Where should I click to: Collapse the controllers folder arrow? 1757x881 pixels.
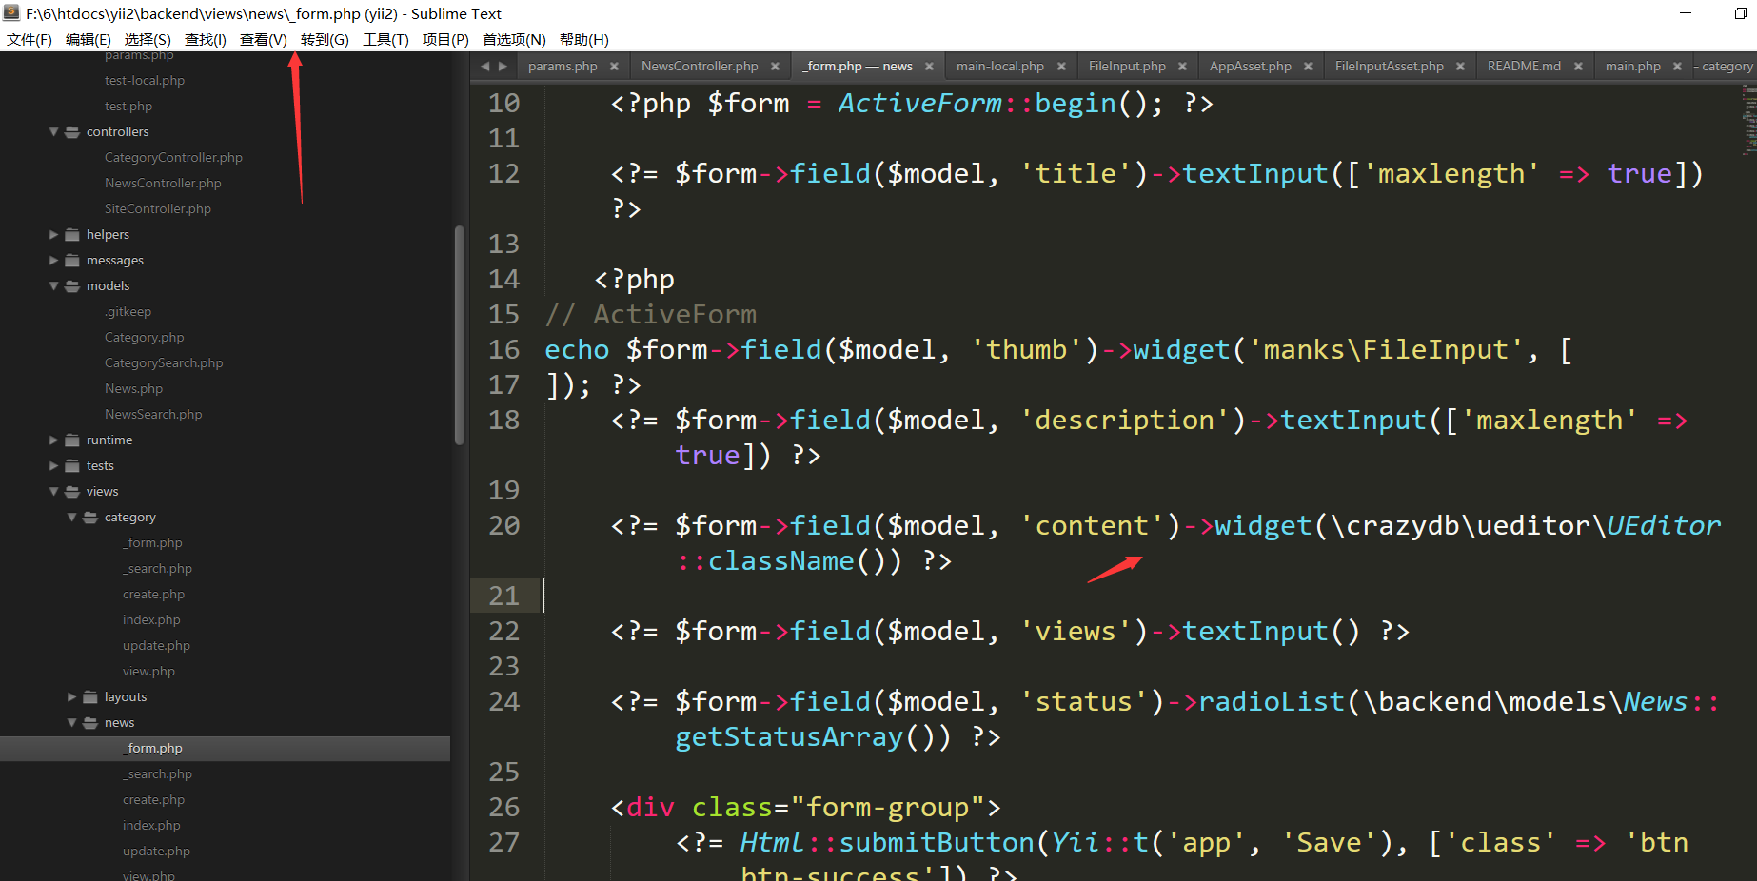(x=54, y=132)
